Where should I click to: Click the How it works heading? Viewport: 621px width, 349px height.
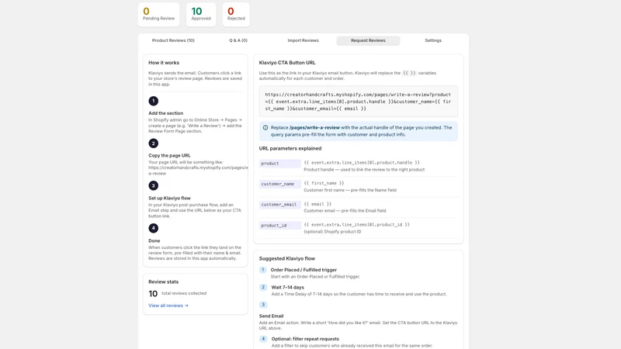tap(164, 63)
